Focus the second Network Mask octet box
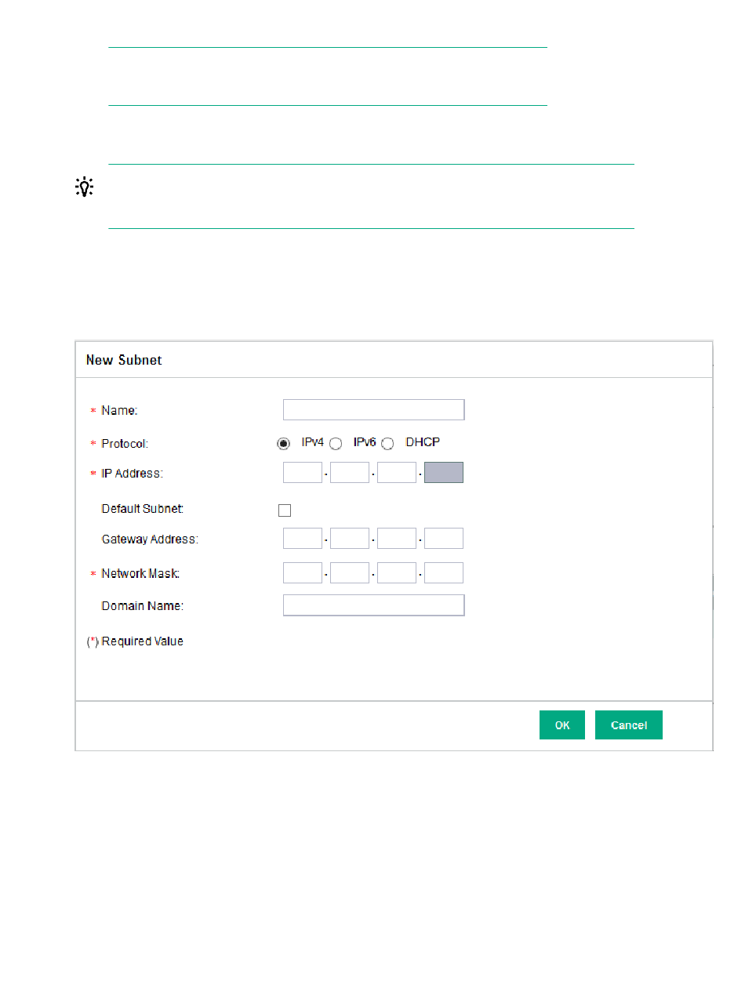The image size is (745, 988). tap(350, 573)
